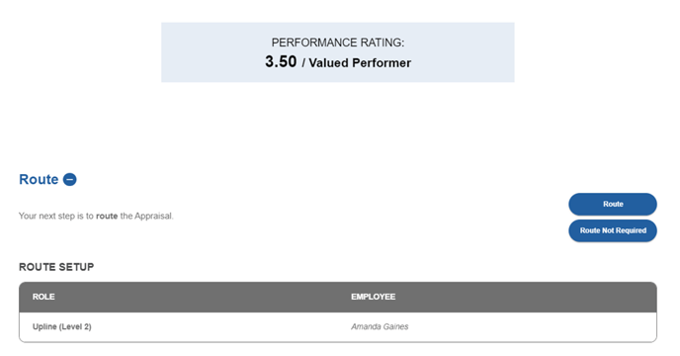
Task: Click the blue Route section heading
Action: (39, 179)
